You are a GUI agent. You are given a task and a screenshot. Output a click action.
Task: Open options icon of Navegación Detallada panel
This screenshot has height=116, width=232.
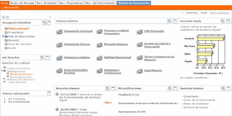click(x=44, y=23)
